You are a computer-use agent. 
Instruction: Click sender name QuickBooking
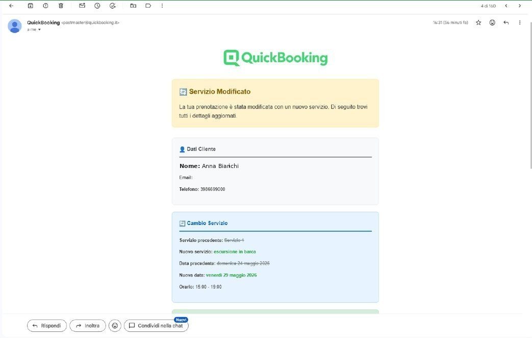pos(43,23)
